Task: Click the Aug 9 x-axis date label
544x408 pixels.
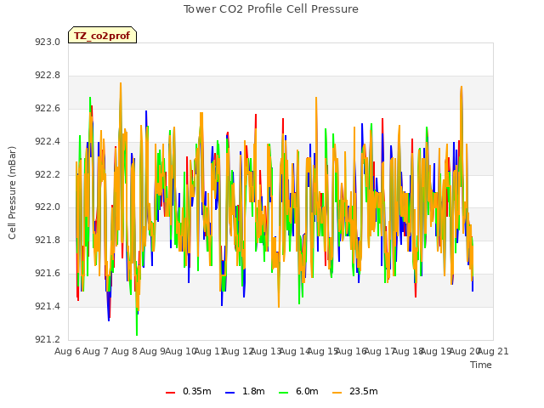Action: coord(152,351)
